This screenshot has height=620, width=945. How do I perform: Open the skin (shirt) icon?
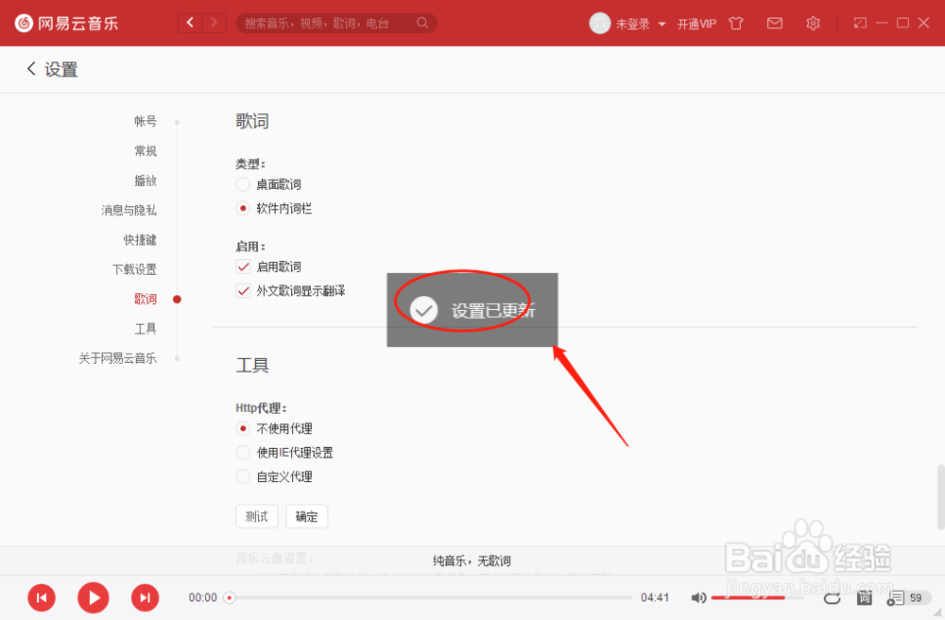pos(736,24)
